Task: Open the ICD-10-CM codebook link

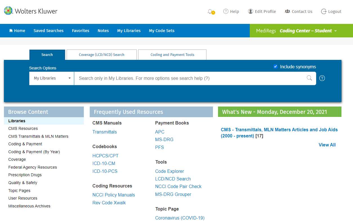Action: click(x=104, y=163)
